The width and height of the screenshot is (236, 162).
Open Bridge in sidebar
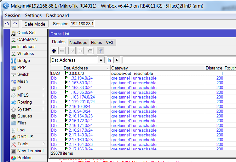pos(29,61)
